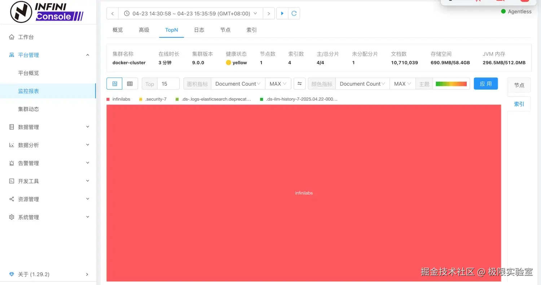Select the 索引 side tab on right

point(519,104)
